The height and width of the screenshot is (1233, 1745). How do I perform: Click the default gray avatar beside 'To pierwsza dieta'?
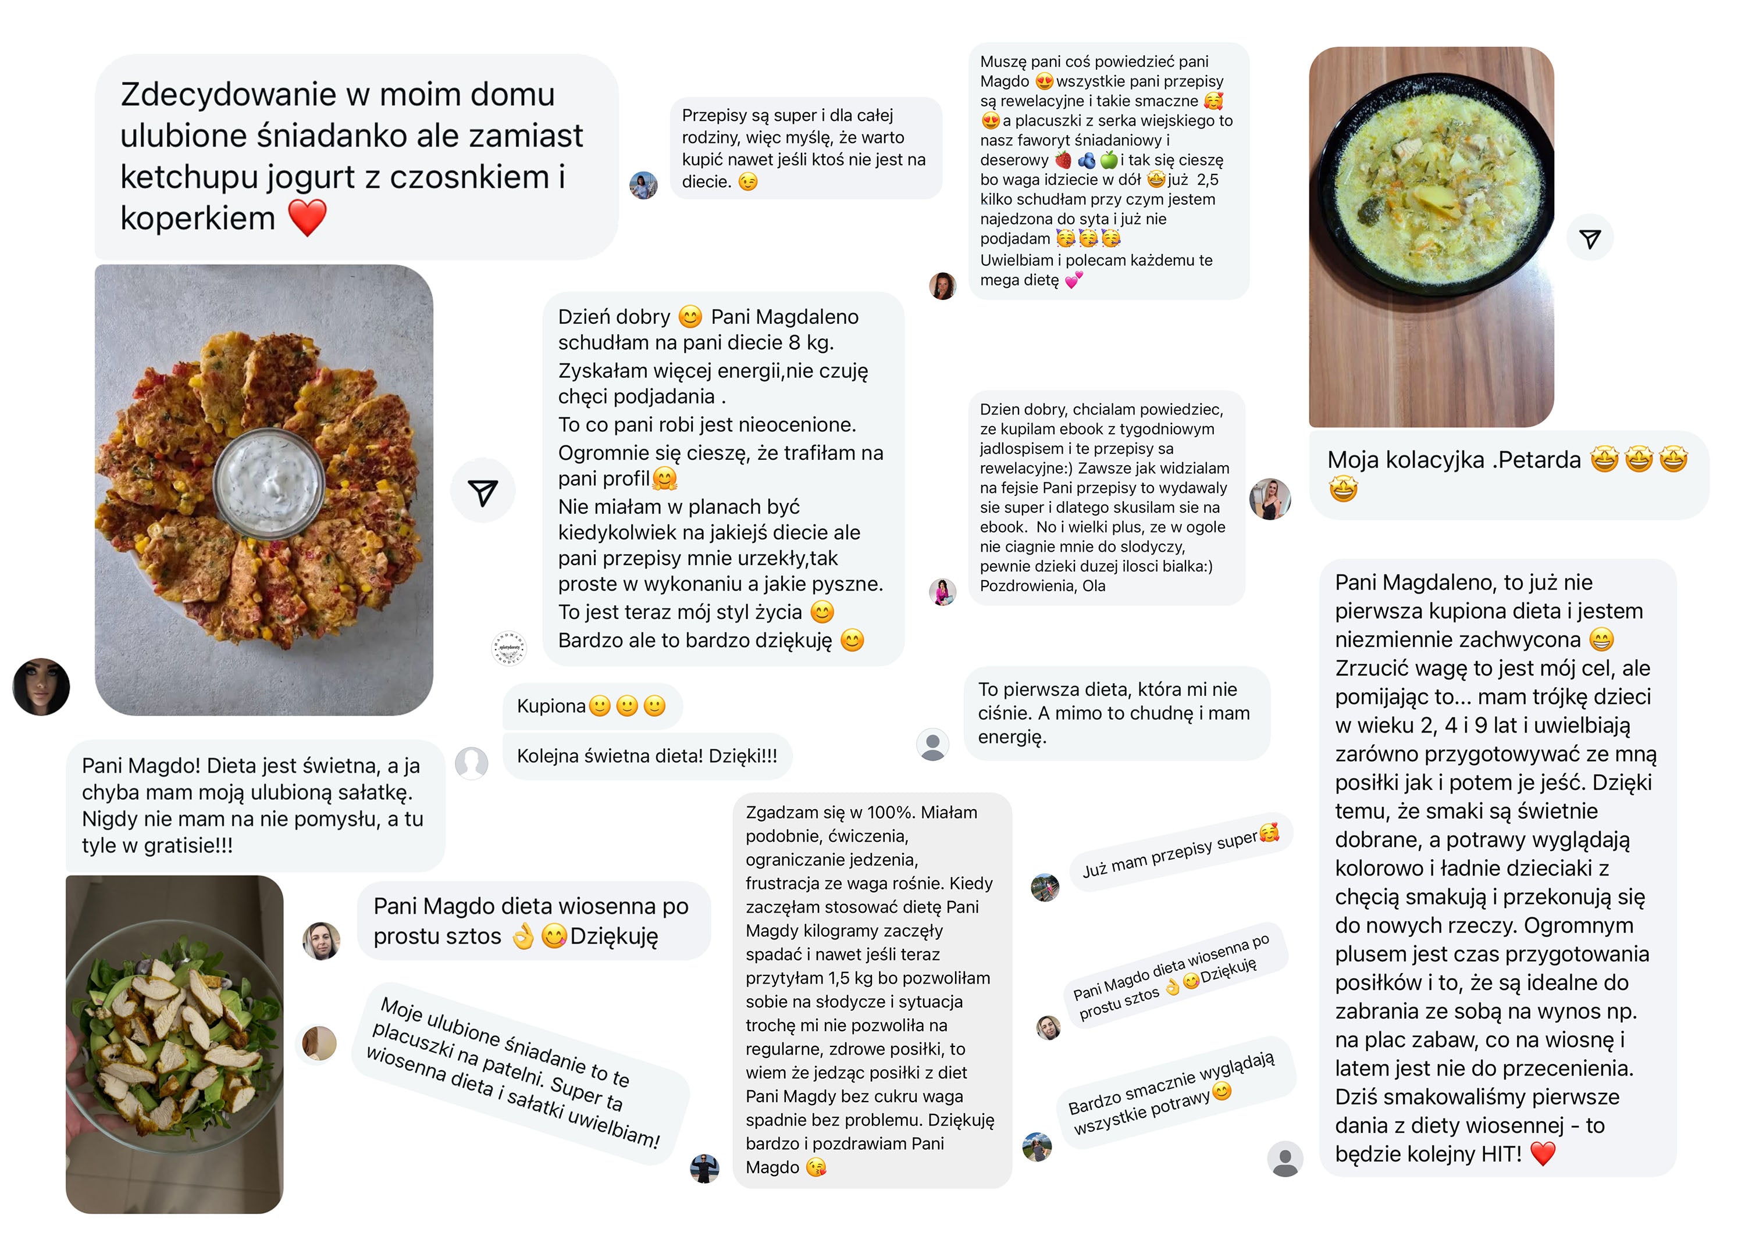pos(932,745)
